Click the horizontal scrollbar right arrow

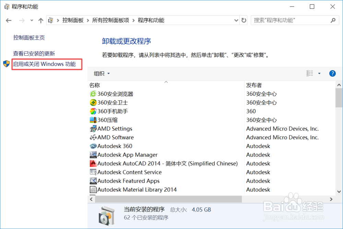click(x=331, y=199)
